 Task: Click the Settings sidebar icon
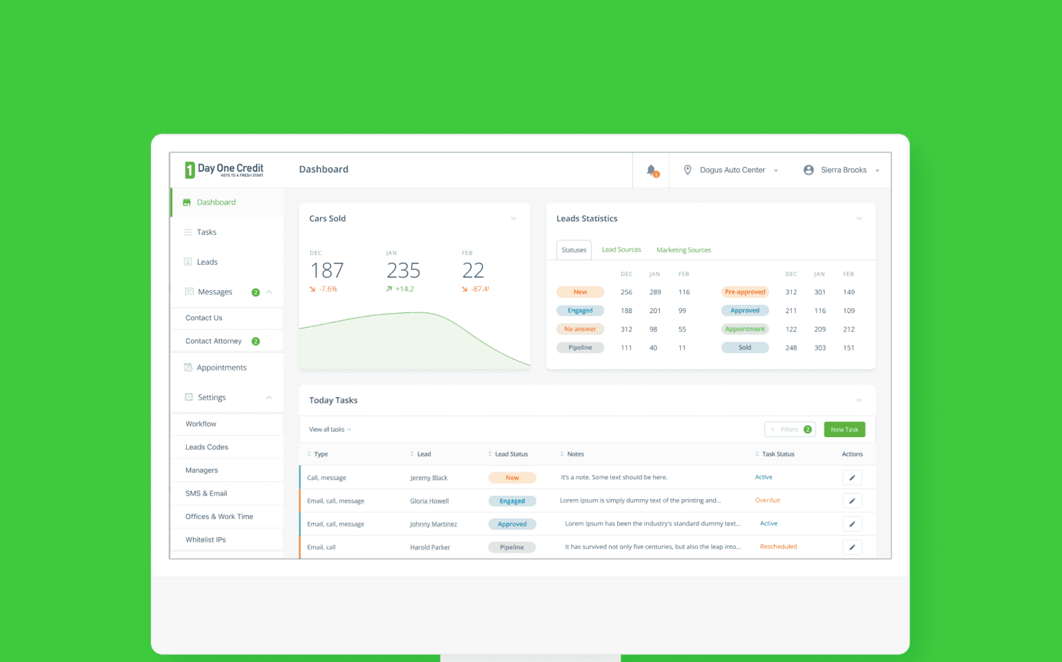pos(189,397)
